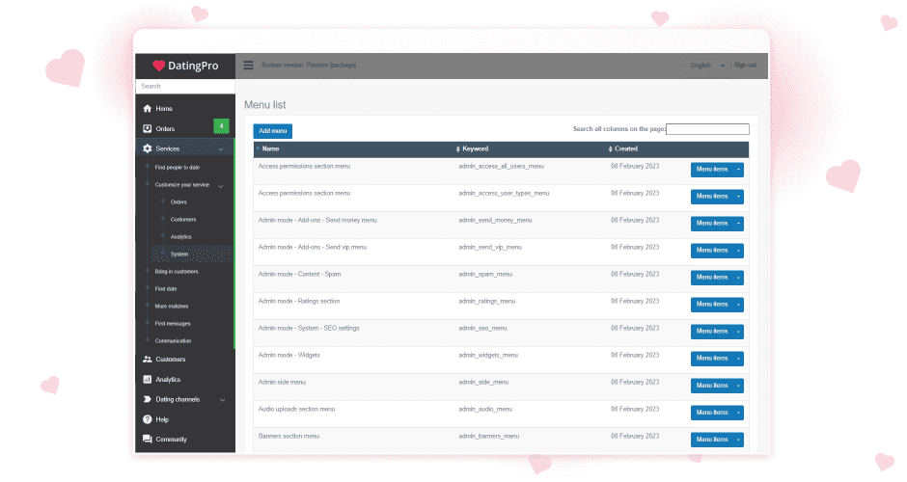The width and height of the screenshot is (907, 482).
Task: Focus the sidebar Search field
Action: pos(185,86)
